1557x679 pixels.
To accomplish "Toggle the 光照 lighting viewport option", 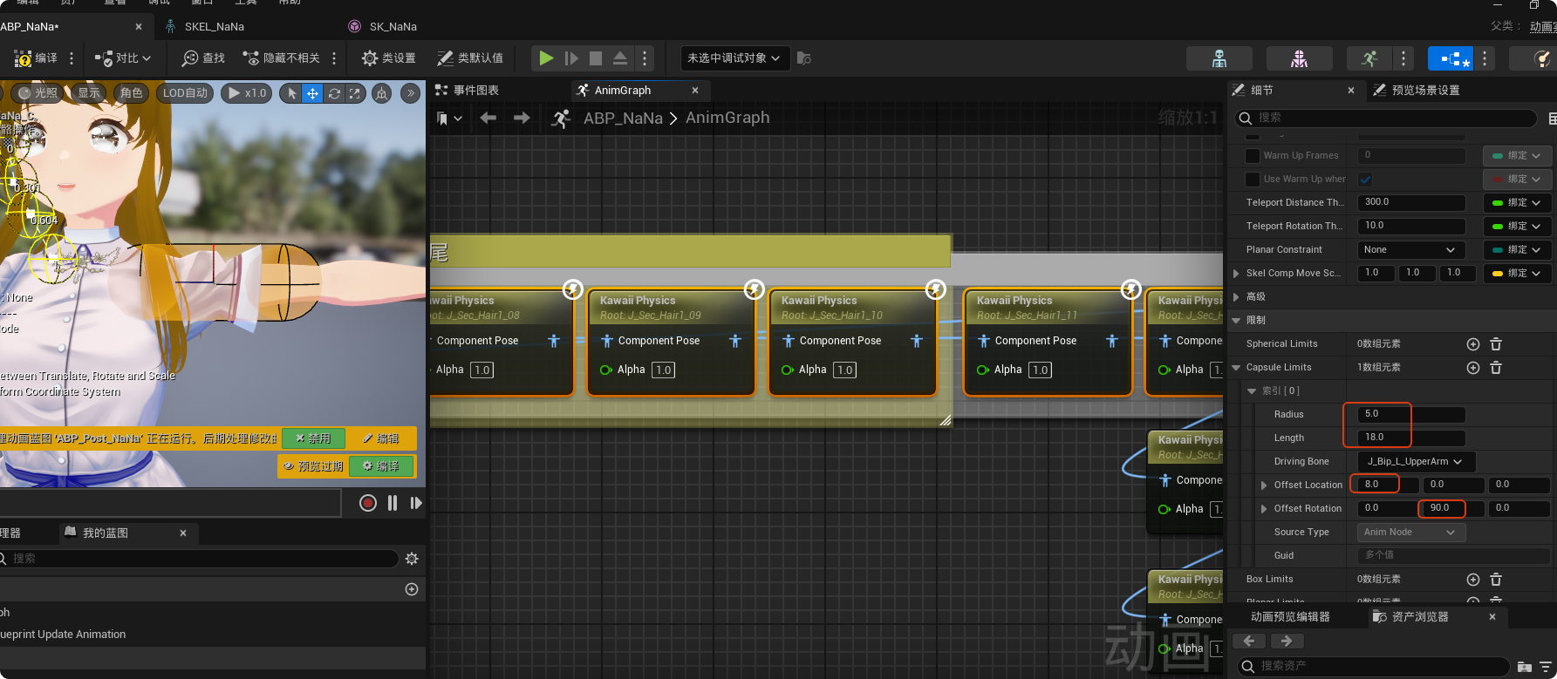I will click(38, 93).
